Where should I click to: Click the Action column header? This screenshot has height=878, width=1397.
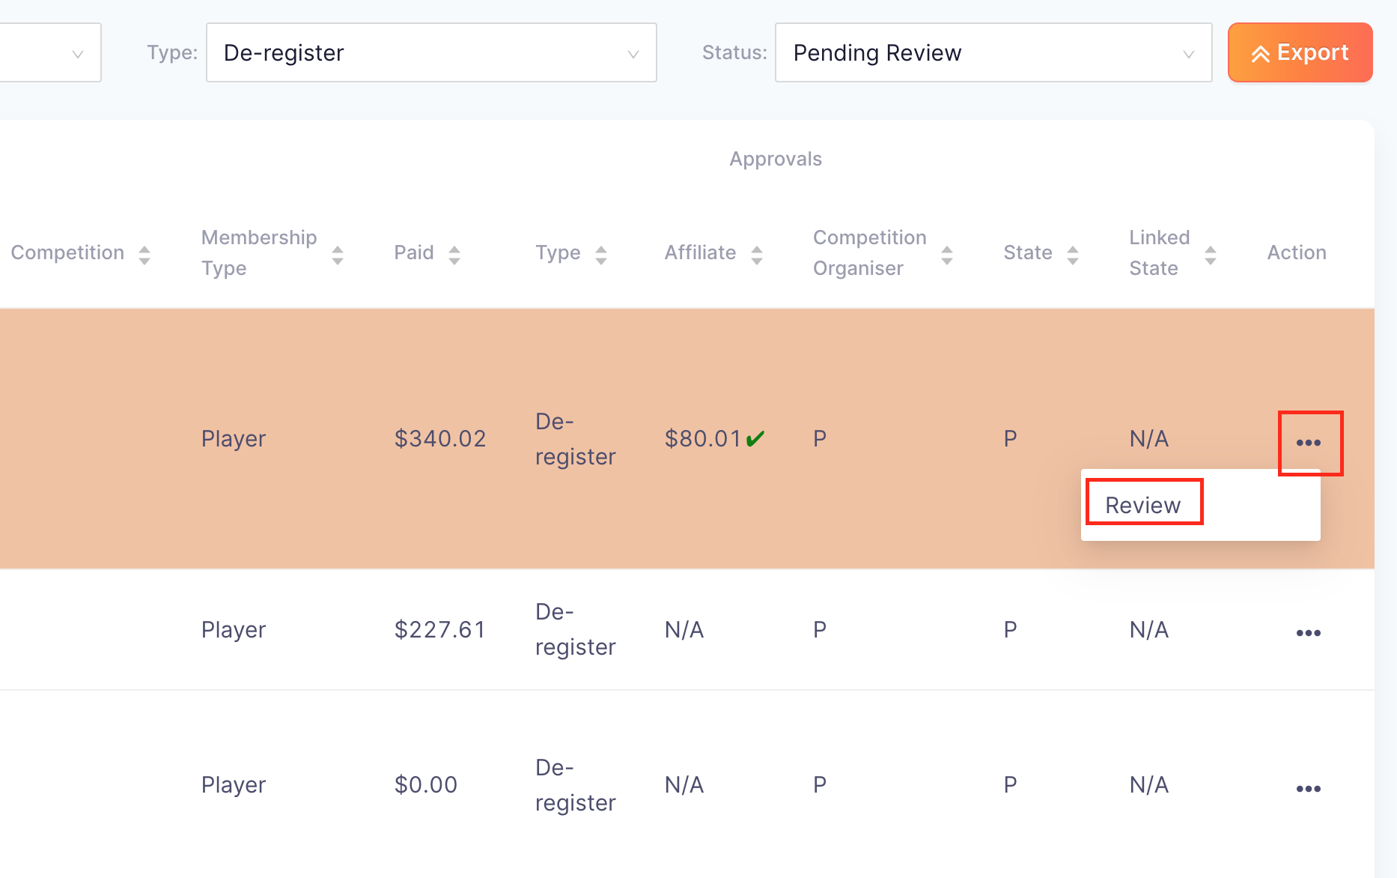pos(1297,252)
